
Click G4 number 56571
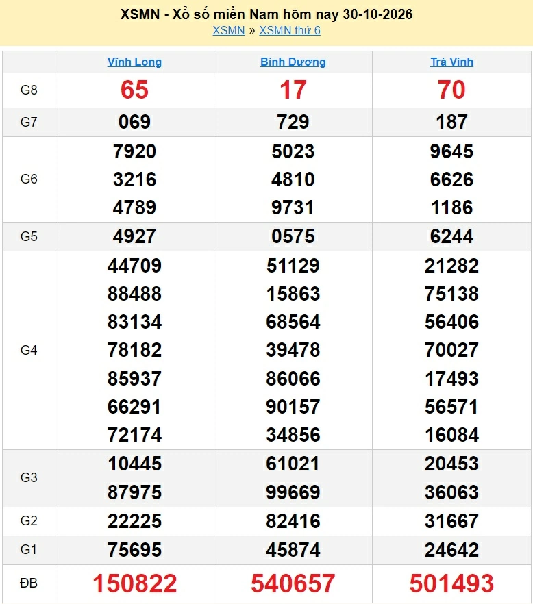tap(451, 407)
